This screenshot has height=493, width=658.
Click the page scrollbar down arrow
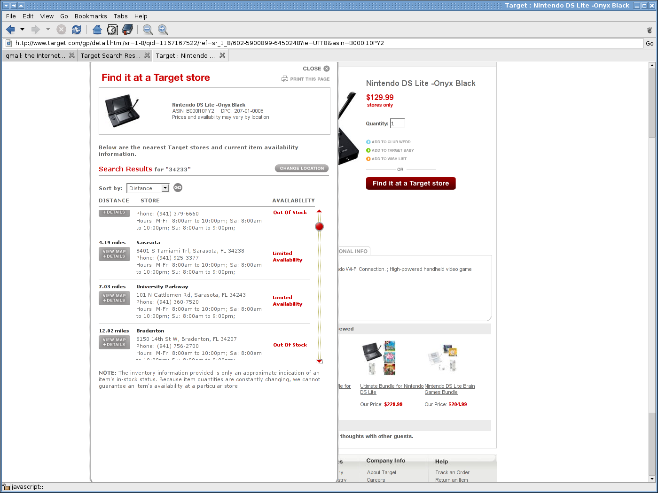(x=652, y=479)
